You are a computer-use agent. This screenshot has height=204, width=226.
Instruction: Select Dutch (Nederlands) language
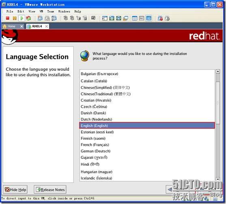(147, 119)
